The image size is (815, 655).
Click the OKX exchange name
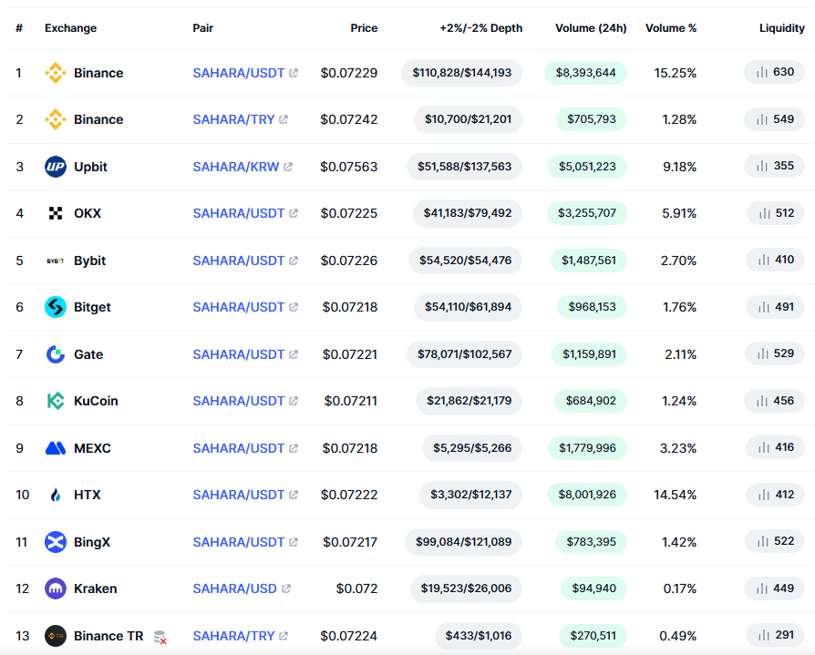tap(88, 213)
